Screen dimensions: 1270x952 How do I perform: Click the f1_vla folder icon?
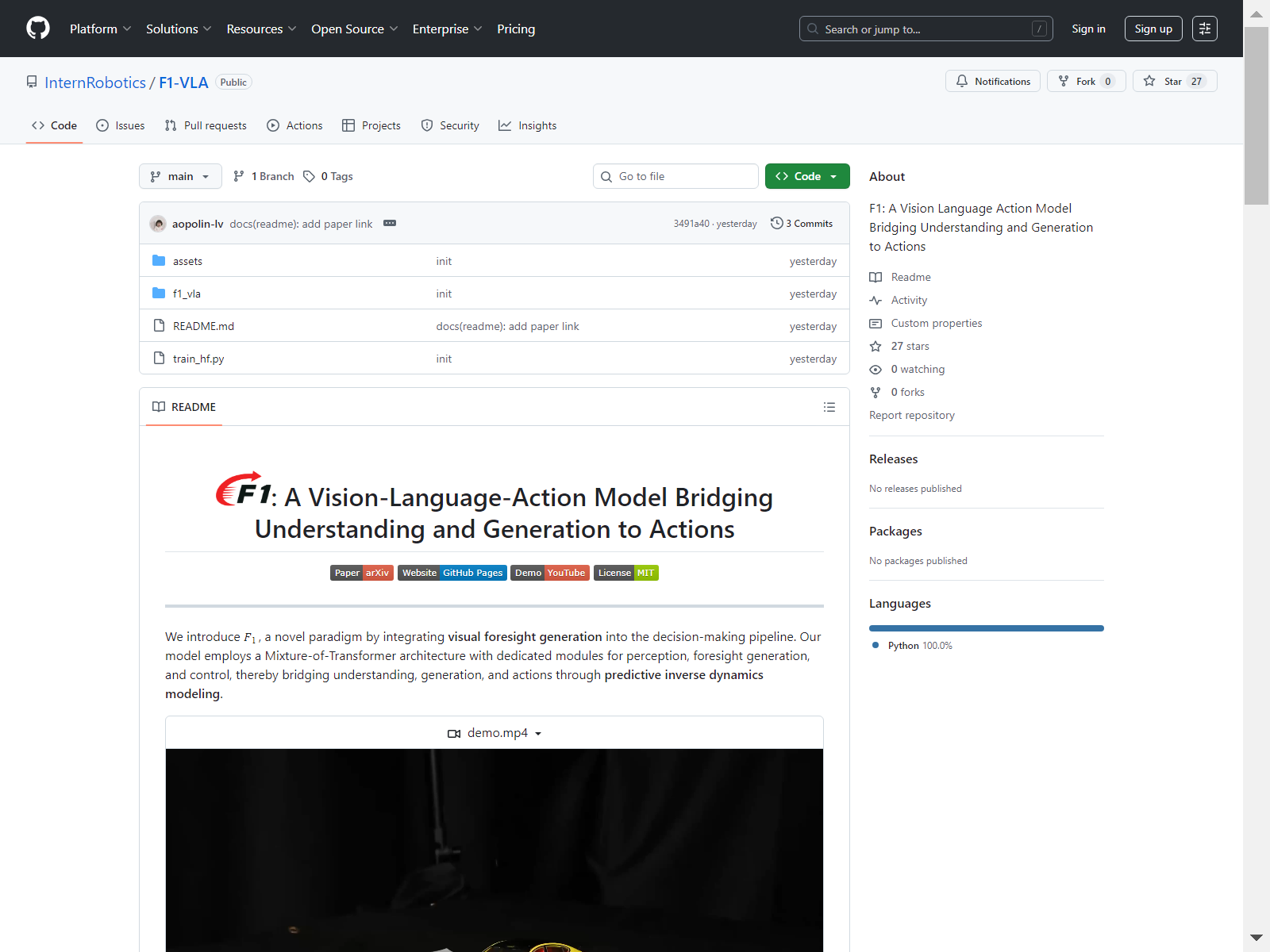(x=159, y=294)
